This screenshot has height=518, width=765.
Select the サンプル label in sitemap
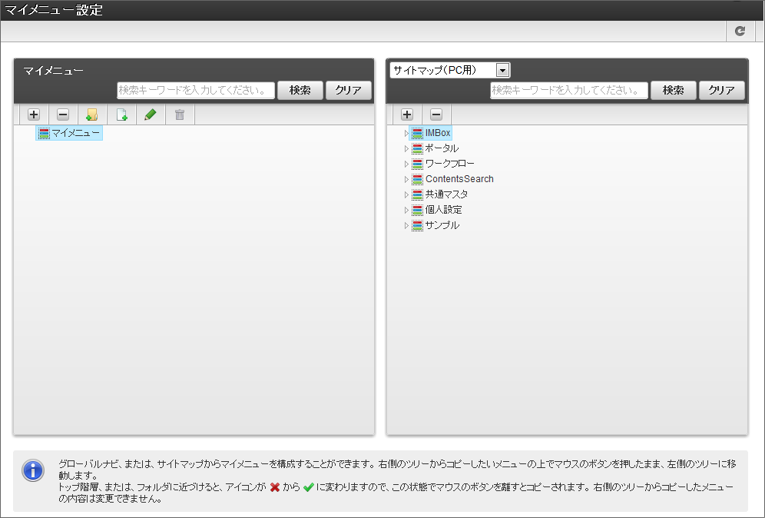(442, 225)
